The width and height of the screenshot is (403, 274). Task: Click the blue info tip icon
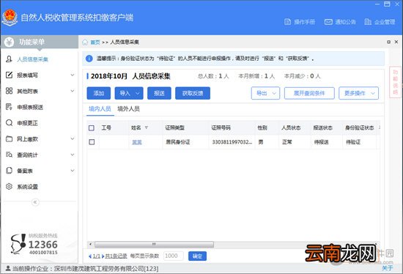point(89,59)
